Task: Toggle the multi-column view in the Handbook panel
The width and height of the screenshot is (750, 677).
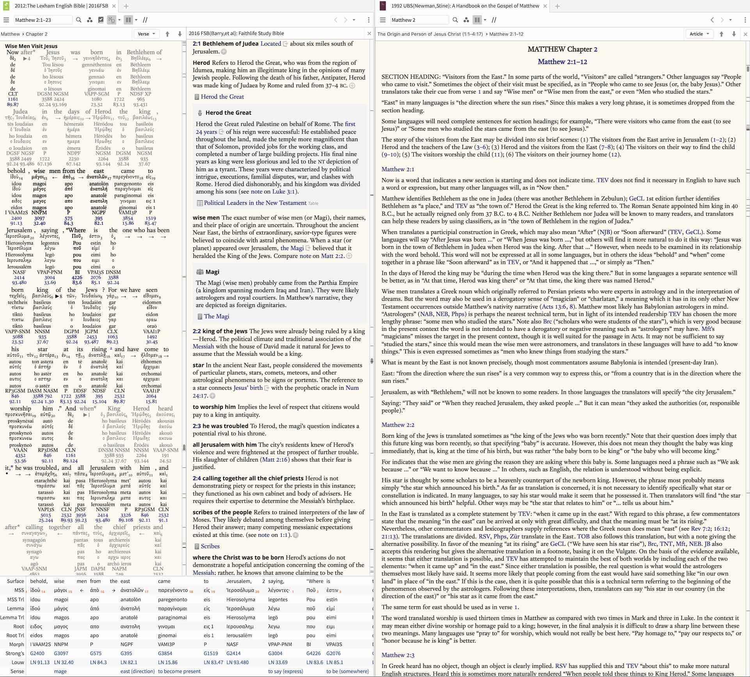Action: coord(477,20)
